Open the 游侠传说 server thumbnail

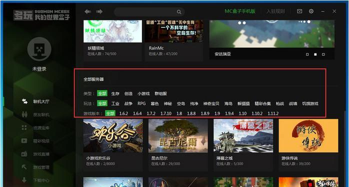click(308, 135)
